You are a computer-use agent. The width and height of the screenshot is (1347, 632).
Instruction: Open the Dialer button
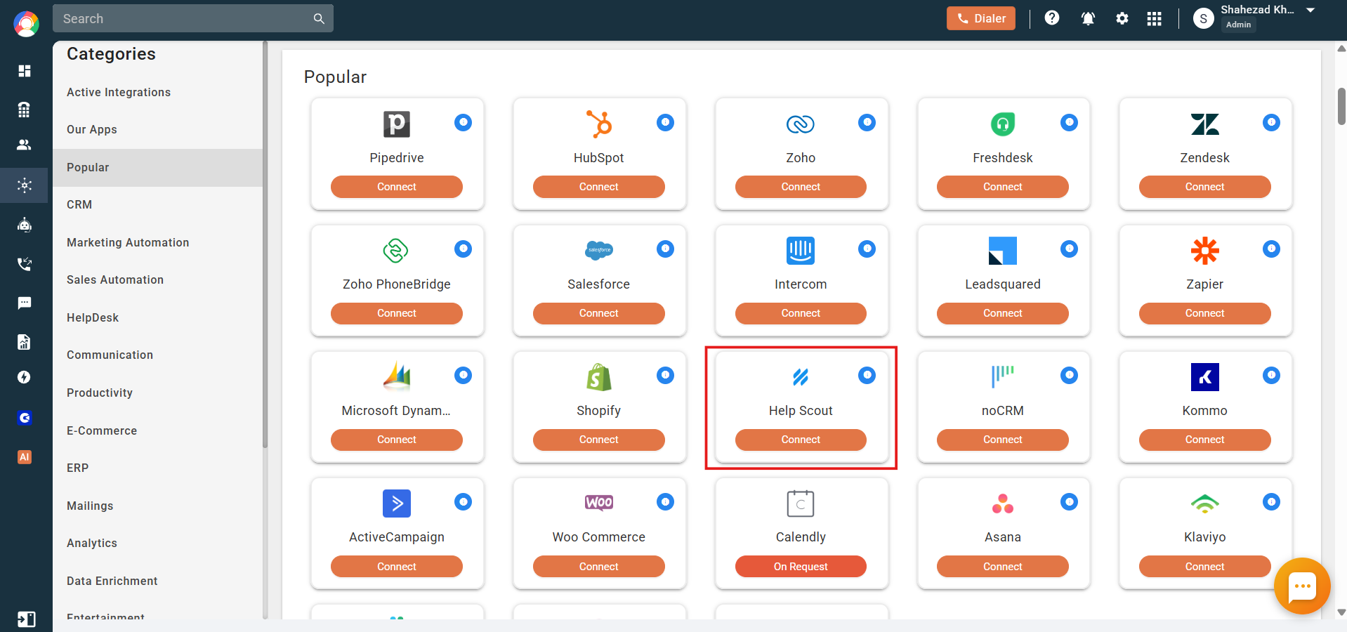980,18
